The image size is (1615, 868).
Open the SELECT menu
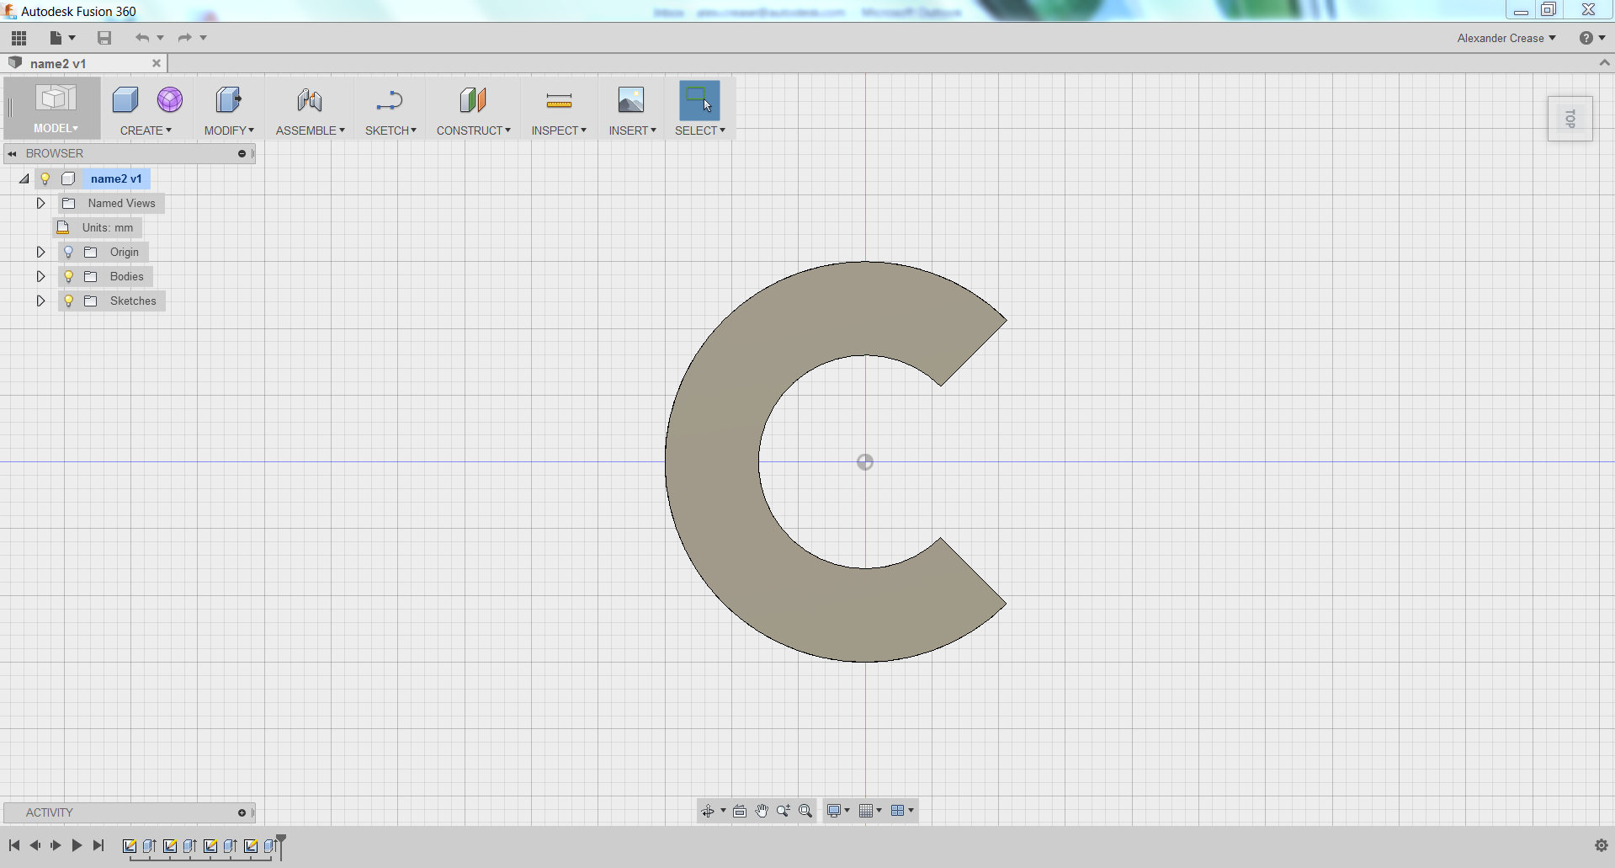(x=700, y=130)
